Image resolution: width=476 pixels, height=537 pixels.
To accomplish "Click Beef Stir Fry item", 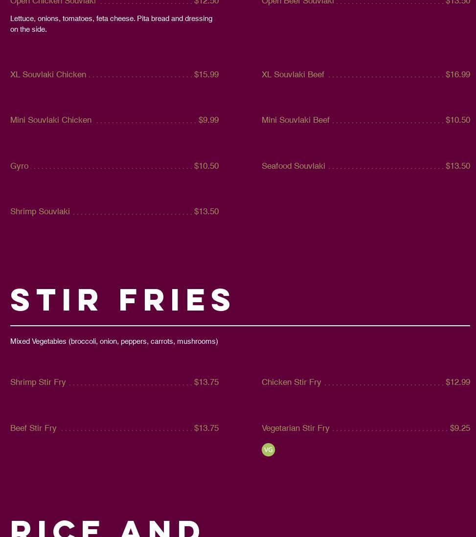I will (x=33, y=428).
